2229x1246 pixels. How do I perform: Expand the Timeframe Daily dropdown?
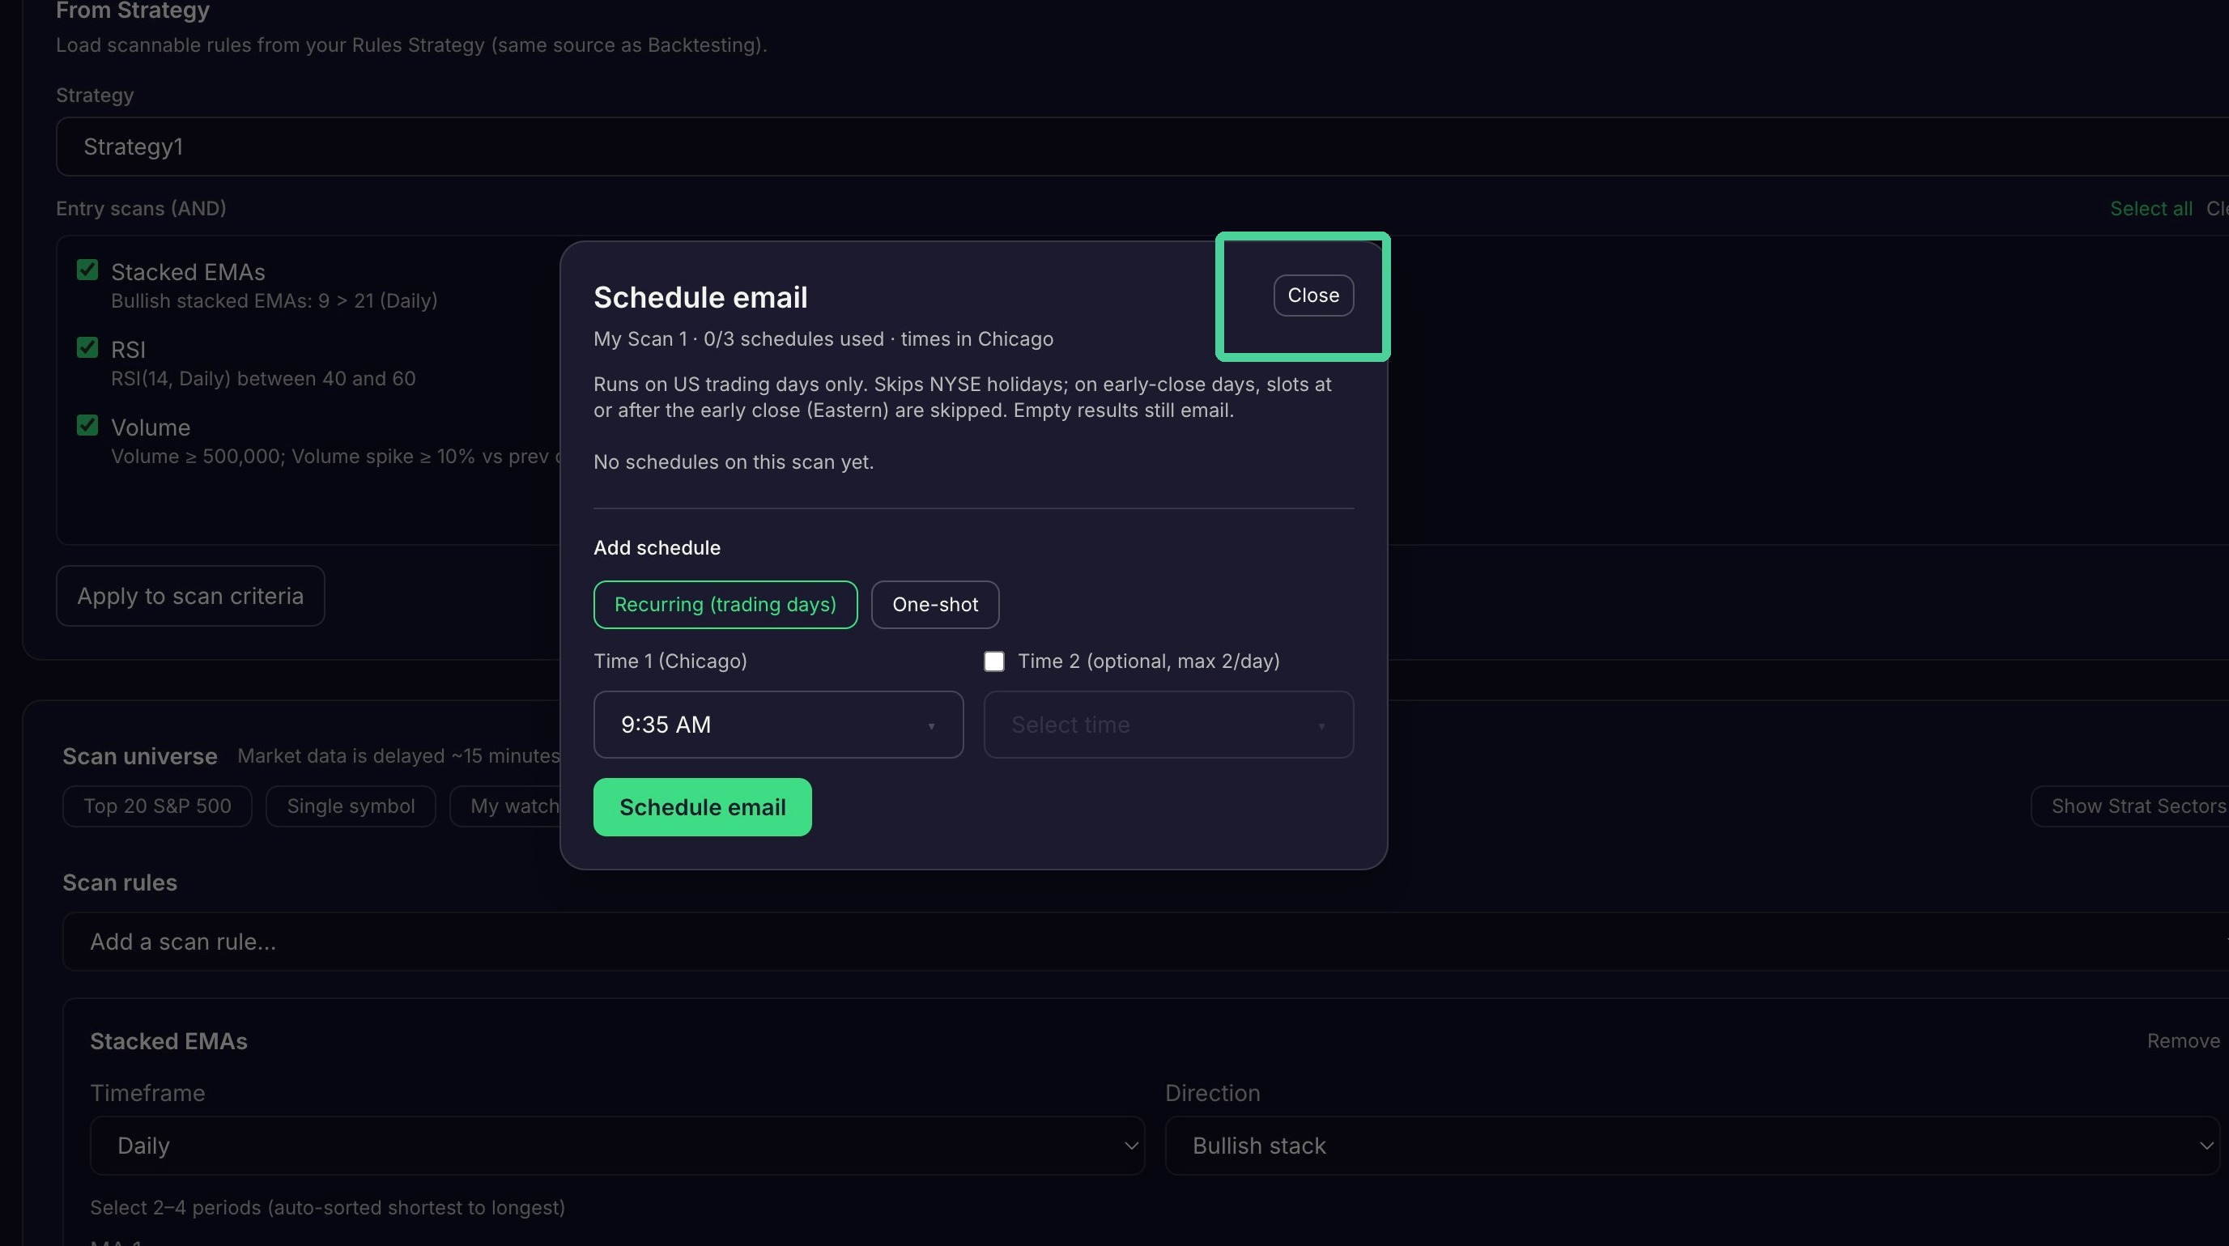[x=617, y=1146]
